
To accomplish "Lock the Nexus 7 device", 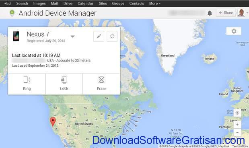I will (64, 84).
